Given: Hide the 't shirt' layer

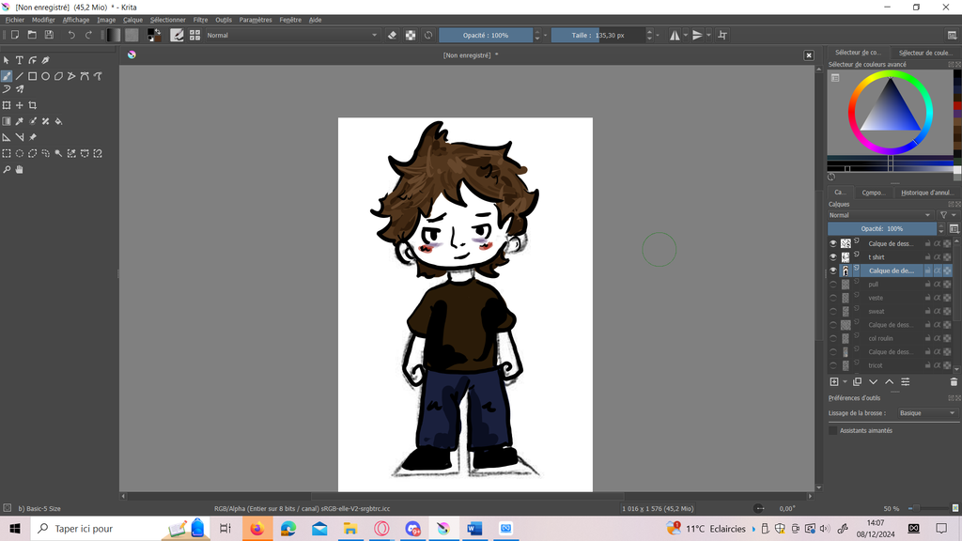Looking at the screenshot, I should click(x=832, y=257).
